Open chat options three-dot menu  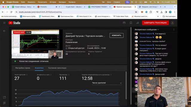pyautogui.click(x=174, y=29)
